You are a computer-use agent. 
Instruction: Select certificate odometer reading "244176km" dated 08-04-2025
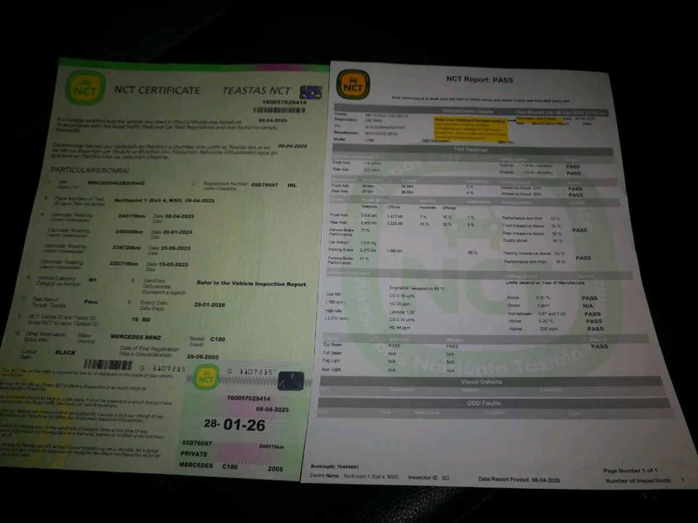tap(130, 216)
